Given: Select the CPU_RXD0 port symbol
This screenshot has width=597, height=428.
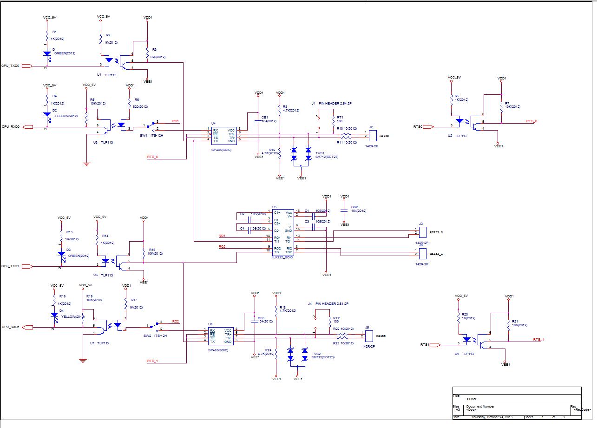Looking at the screenshot, I should (x=27, y=126).
